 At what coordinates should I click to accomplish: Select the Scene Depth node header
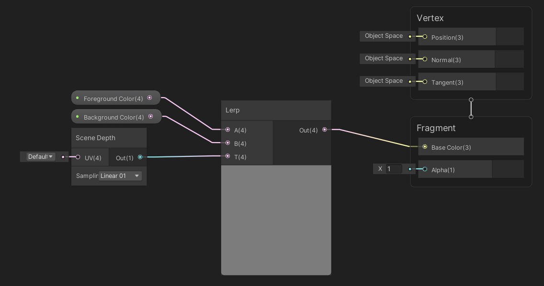(96, 138)
